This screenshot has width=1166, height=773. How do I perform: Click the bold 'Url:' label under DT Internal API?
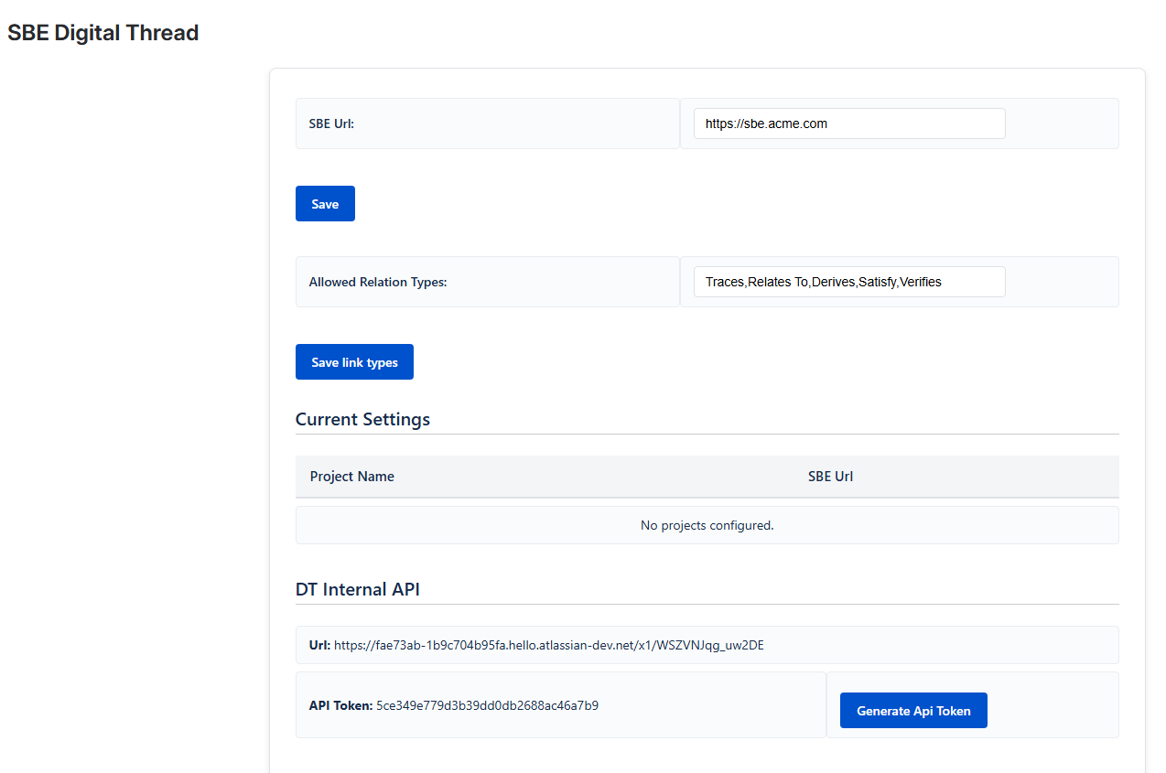pos(319,645)
